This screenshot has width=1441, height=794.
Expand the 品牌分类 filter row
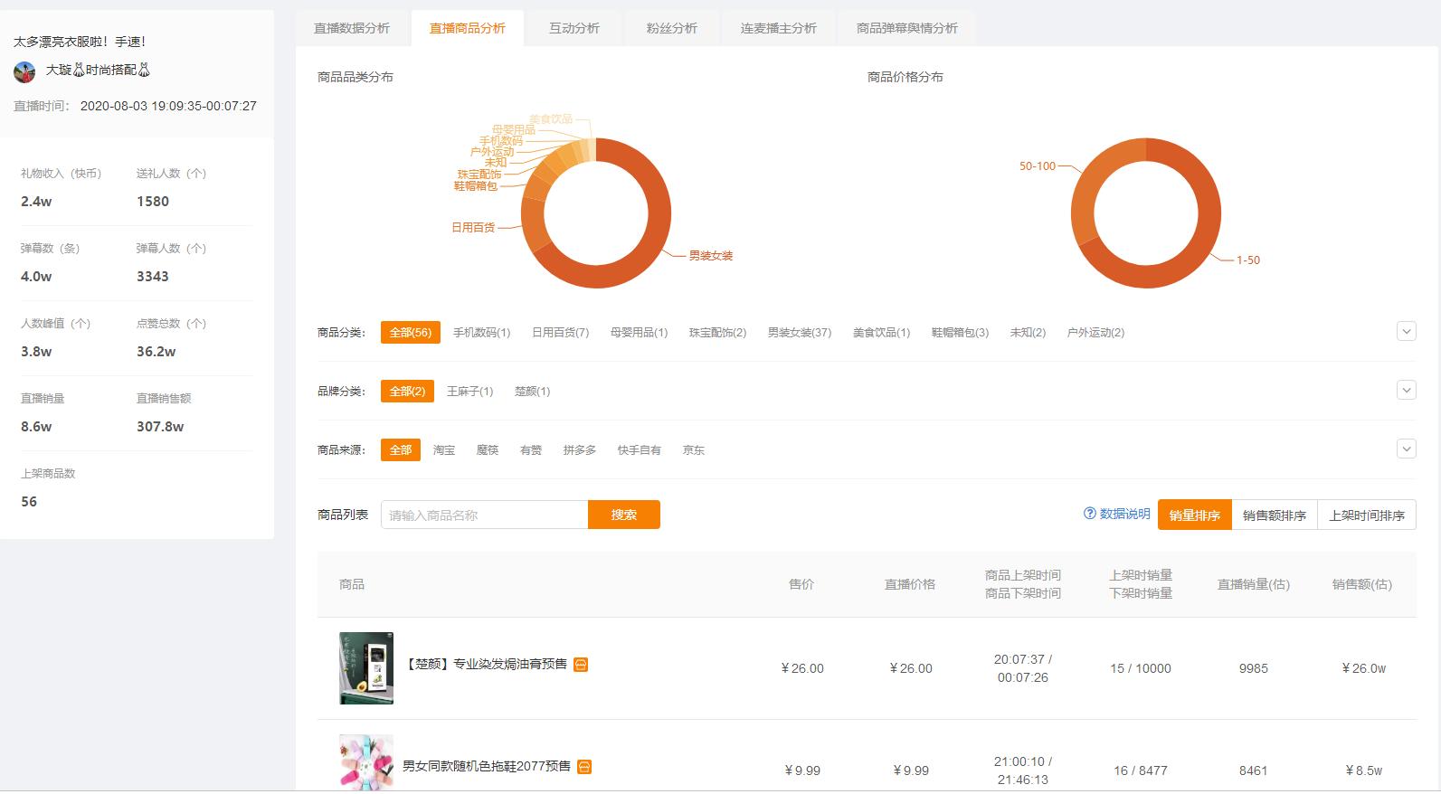click(x=1406, y=391)
